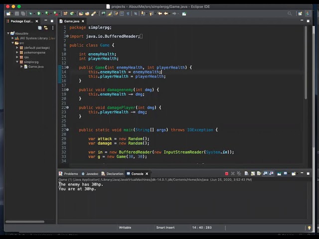Close the Console view tab
The width and height of the screenshot is (319, 239).
pos(147,174)
